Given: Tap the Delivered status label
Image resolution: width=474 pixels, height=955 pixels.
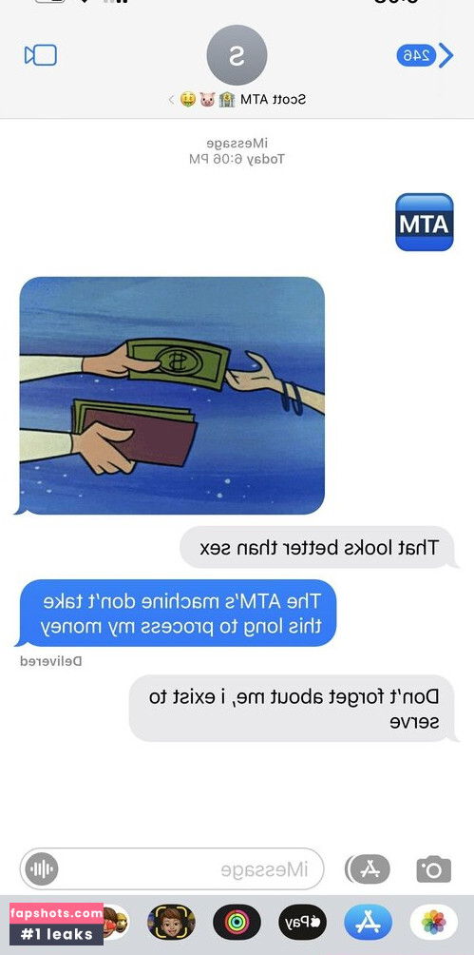Looking at the screenshot, I should click(51, 661).
